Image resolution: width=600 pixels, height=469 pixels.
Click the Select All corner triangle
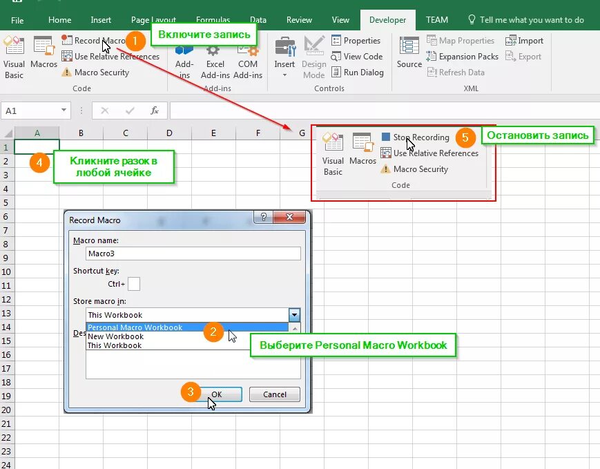8,133
